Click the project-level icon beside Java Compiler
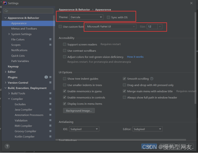The image size is (198, 153). (x=50, y=110)
